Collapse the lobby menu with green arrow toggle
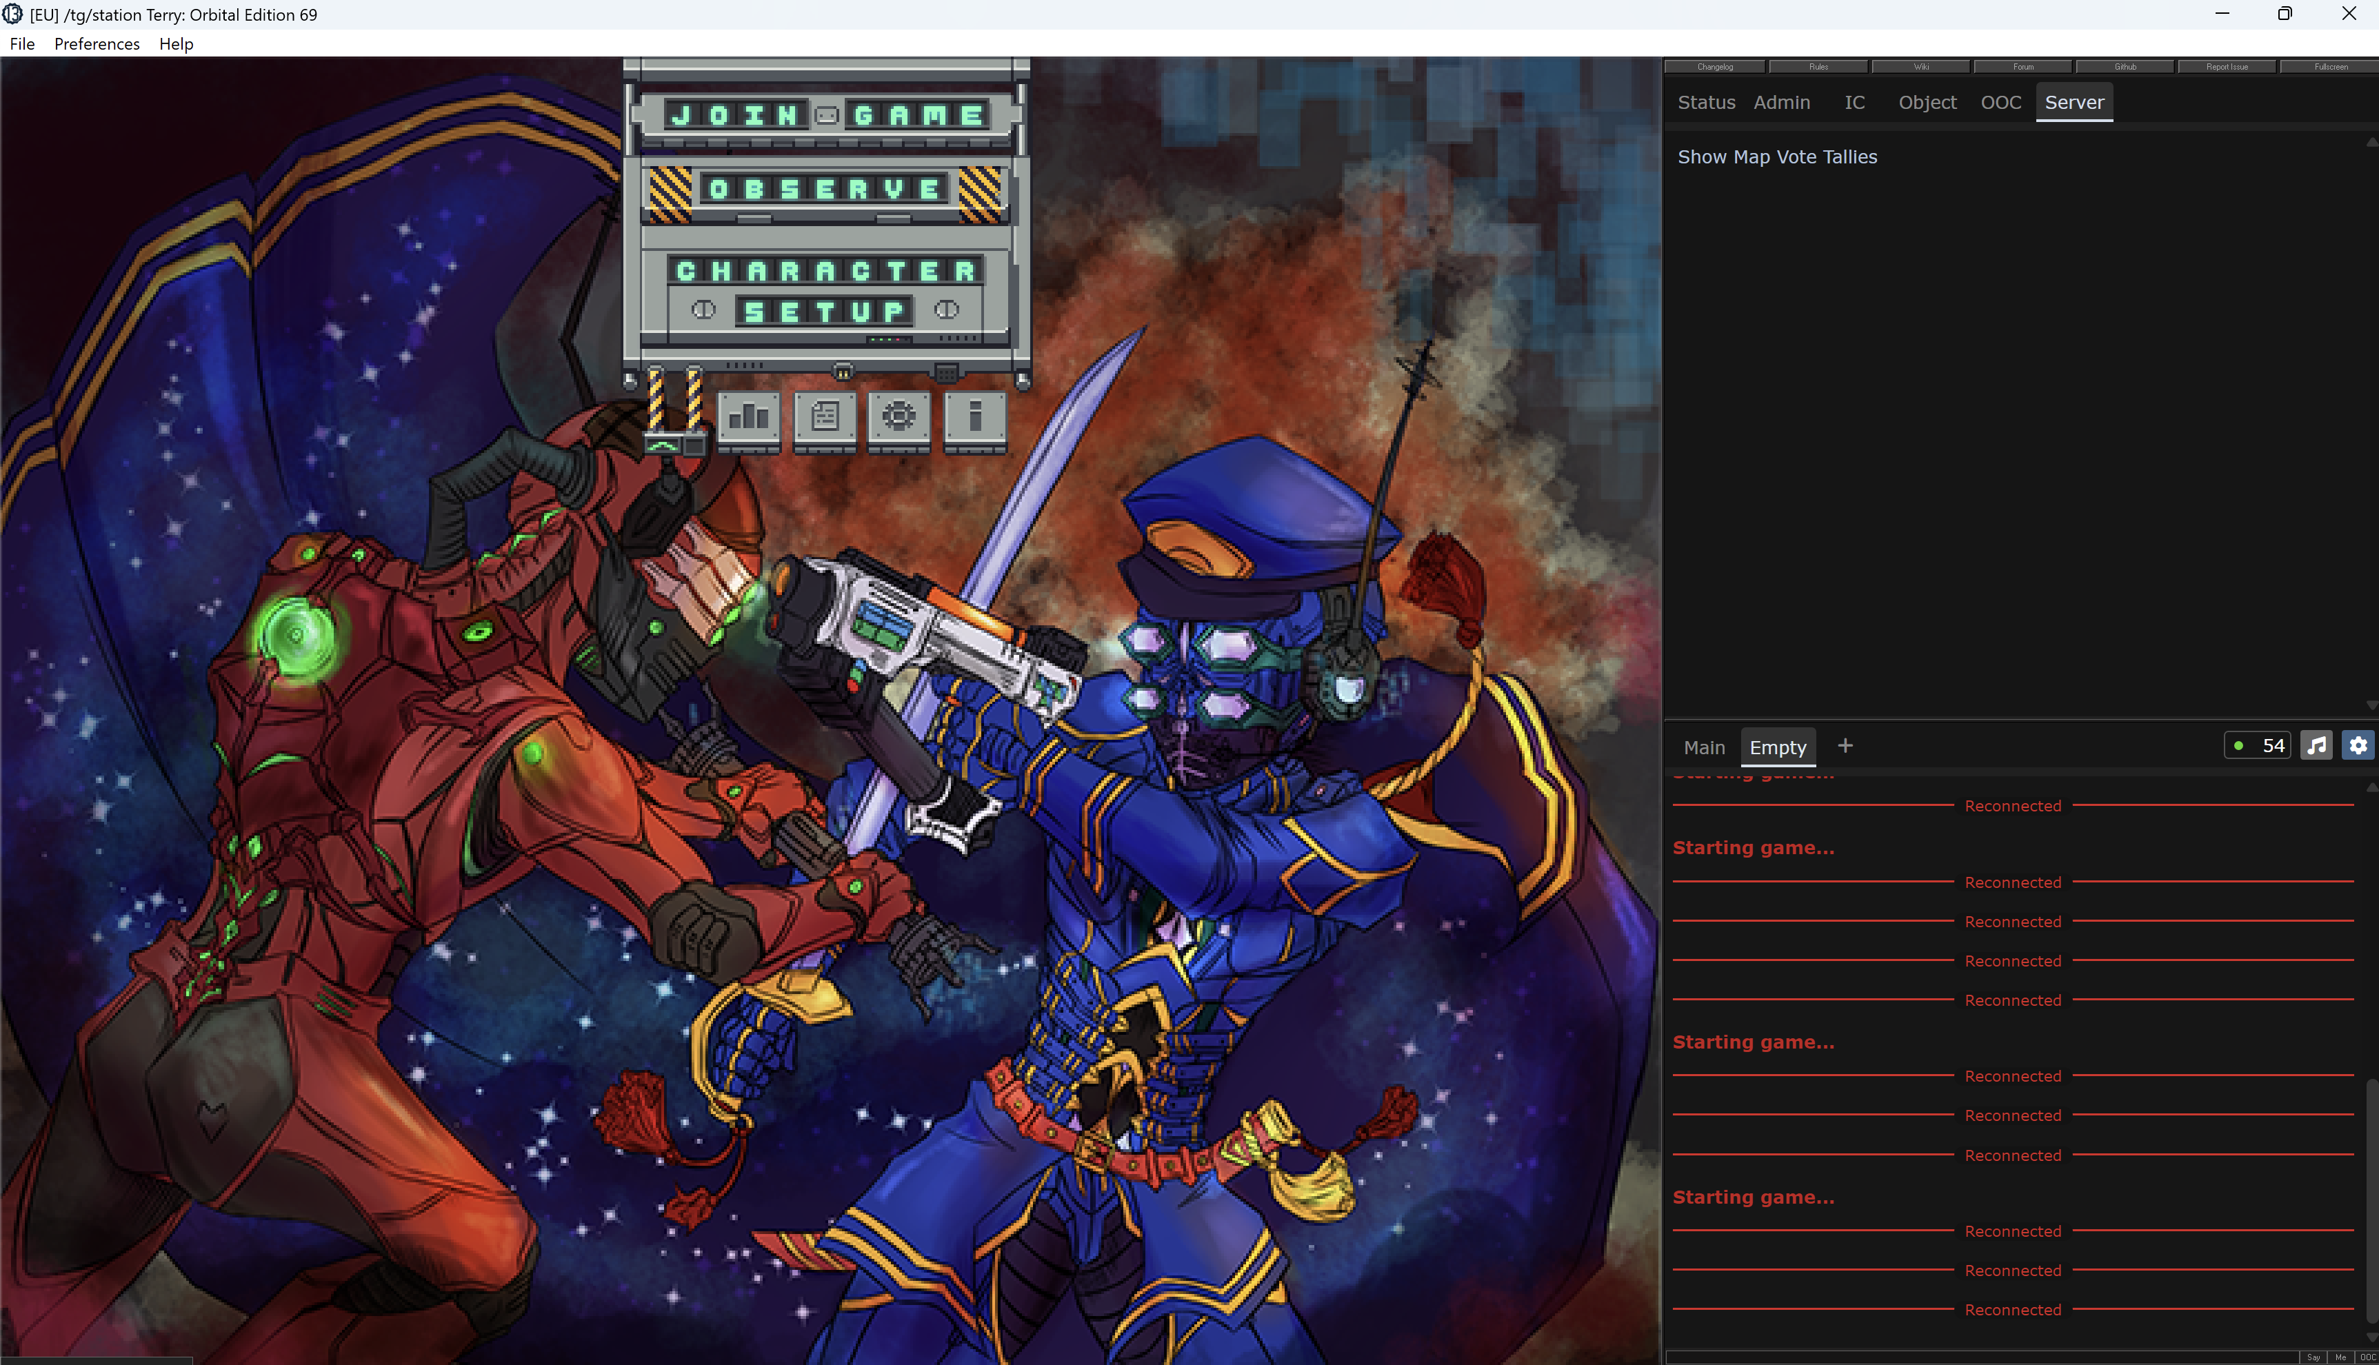This screenshot has width=2379, height=1365. [663, 446]
